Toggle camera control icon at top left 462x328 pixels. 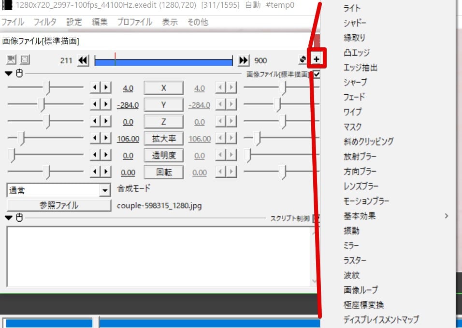[11, 59]
